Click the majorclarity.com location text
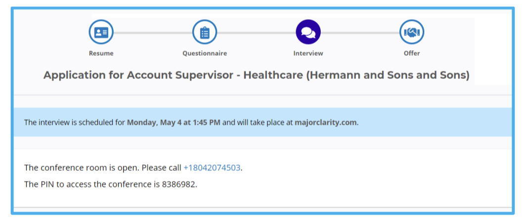The image size is (522, 222). click(325, 122)
